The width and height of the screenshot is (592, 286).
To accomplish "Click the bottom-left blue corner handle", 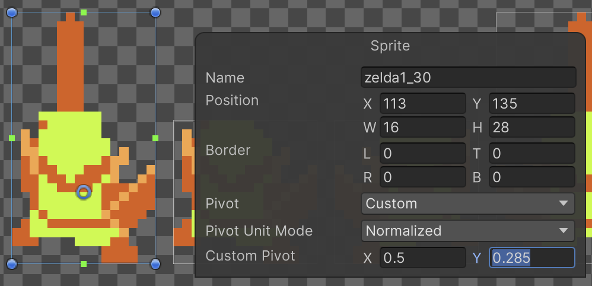I will tap(11, 263).
